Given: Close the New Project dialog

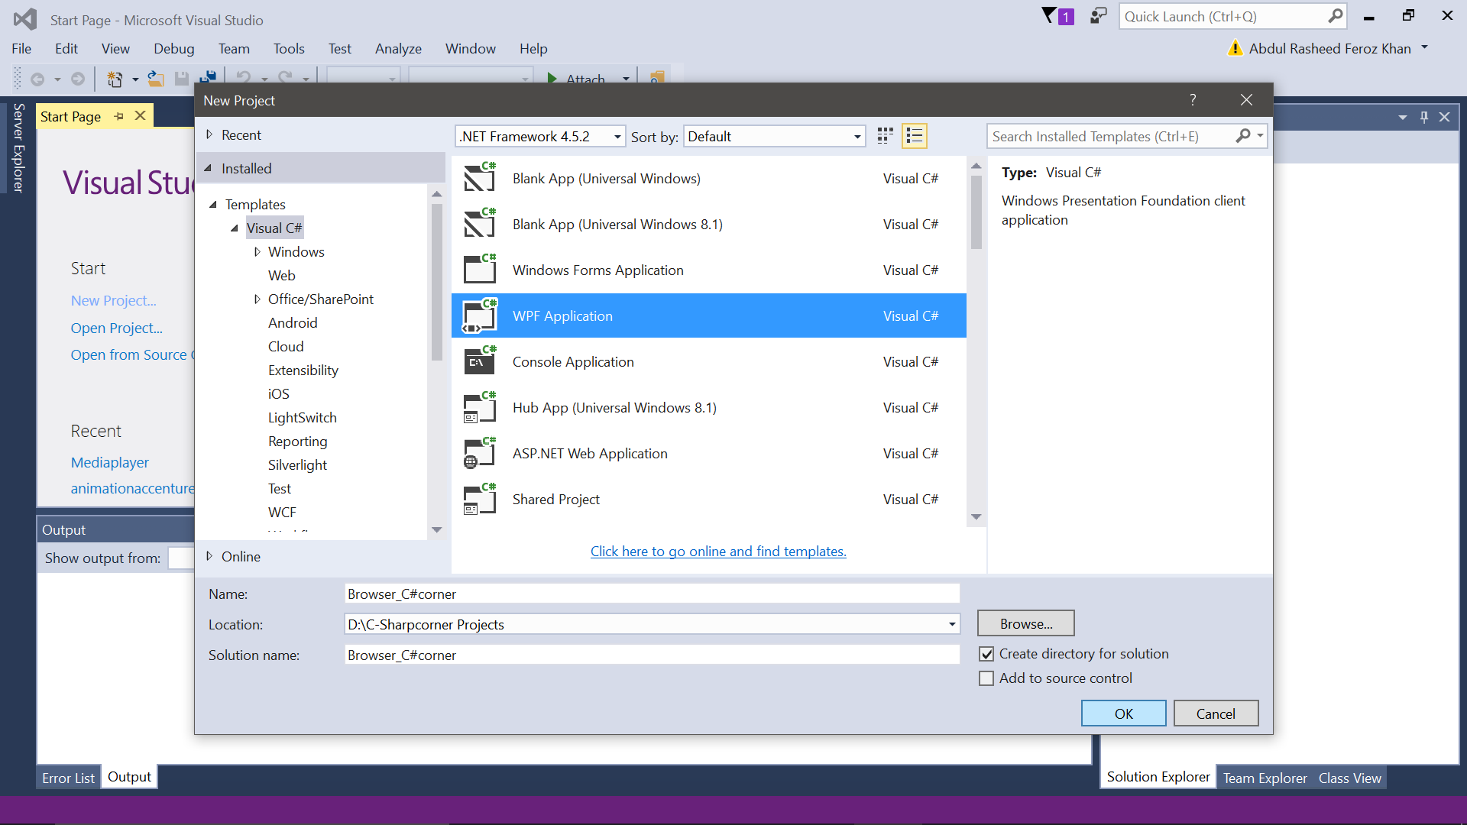Looking at the screenshot, I should tap(1246, 100).
